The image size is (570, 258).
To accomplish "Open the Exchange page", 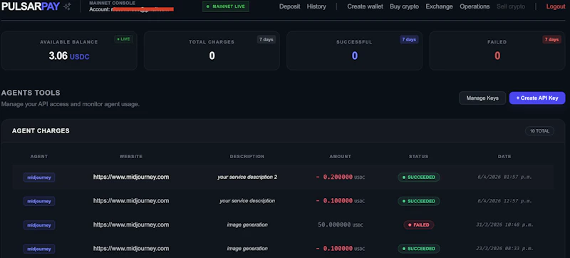I will 439,6.
